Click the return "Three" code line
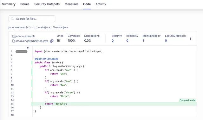Viewport: 203px width, 120px height. pyautogui.click(x=60, y=96)
